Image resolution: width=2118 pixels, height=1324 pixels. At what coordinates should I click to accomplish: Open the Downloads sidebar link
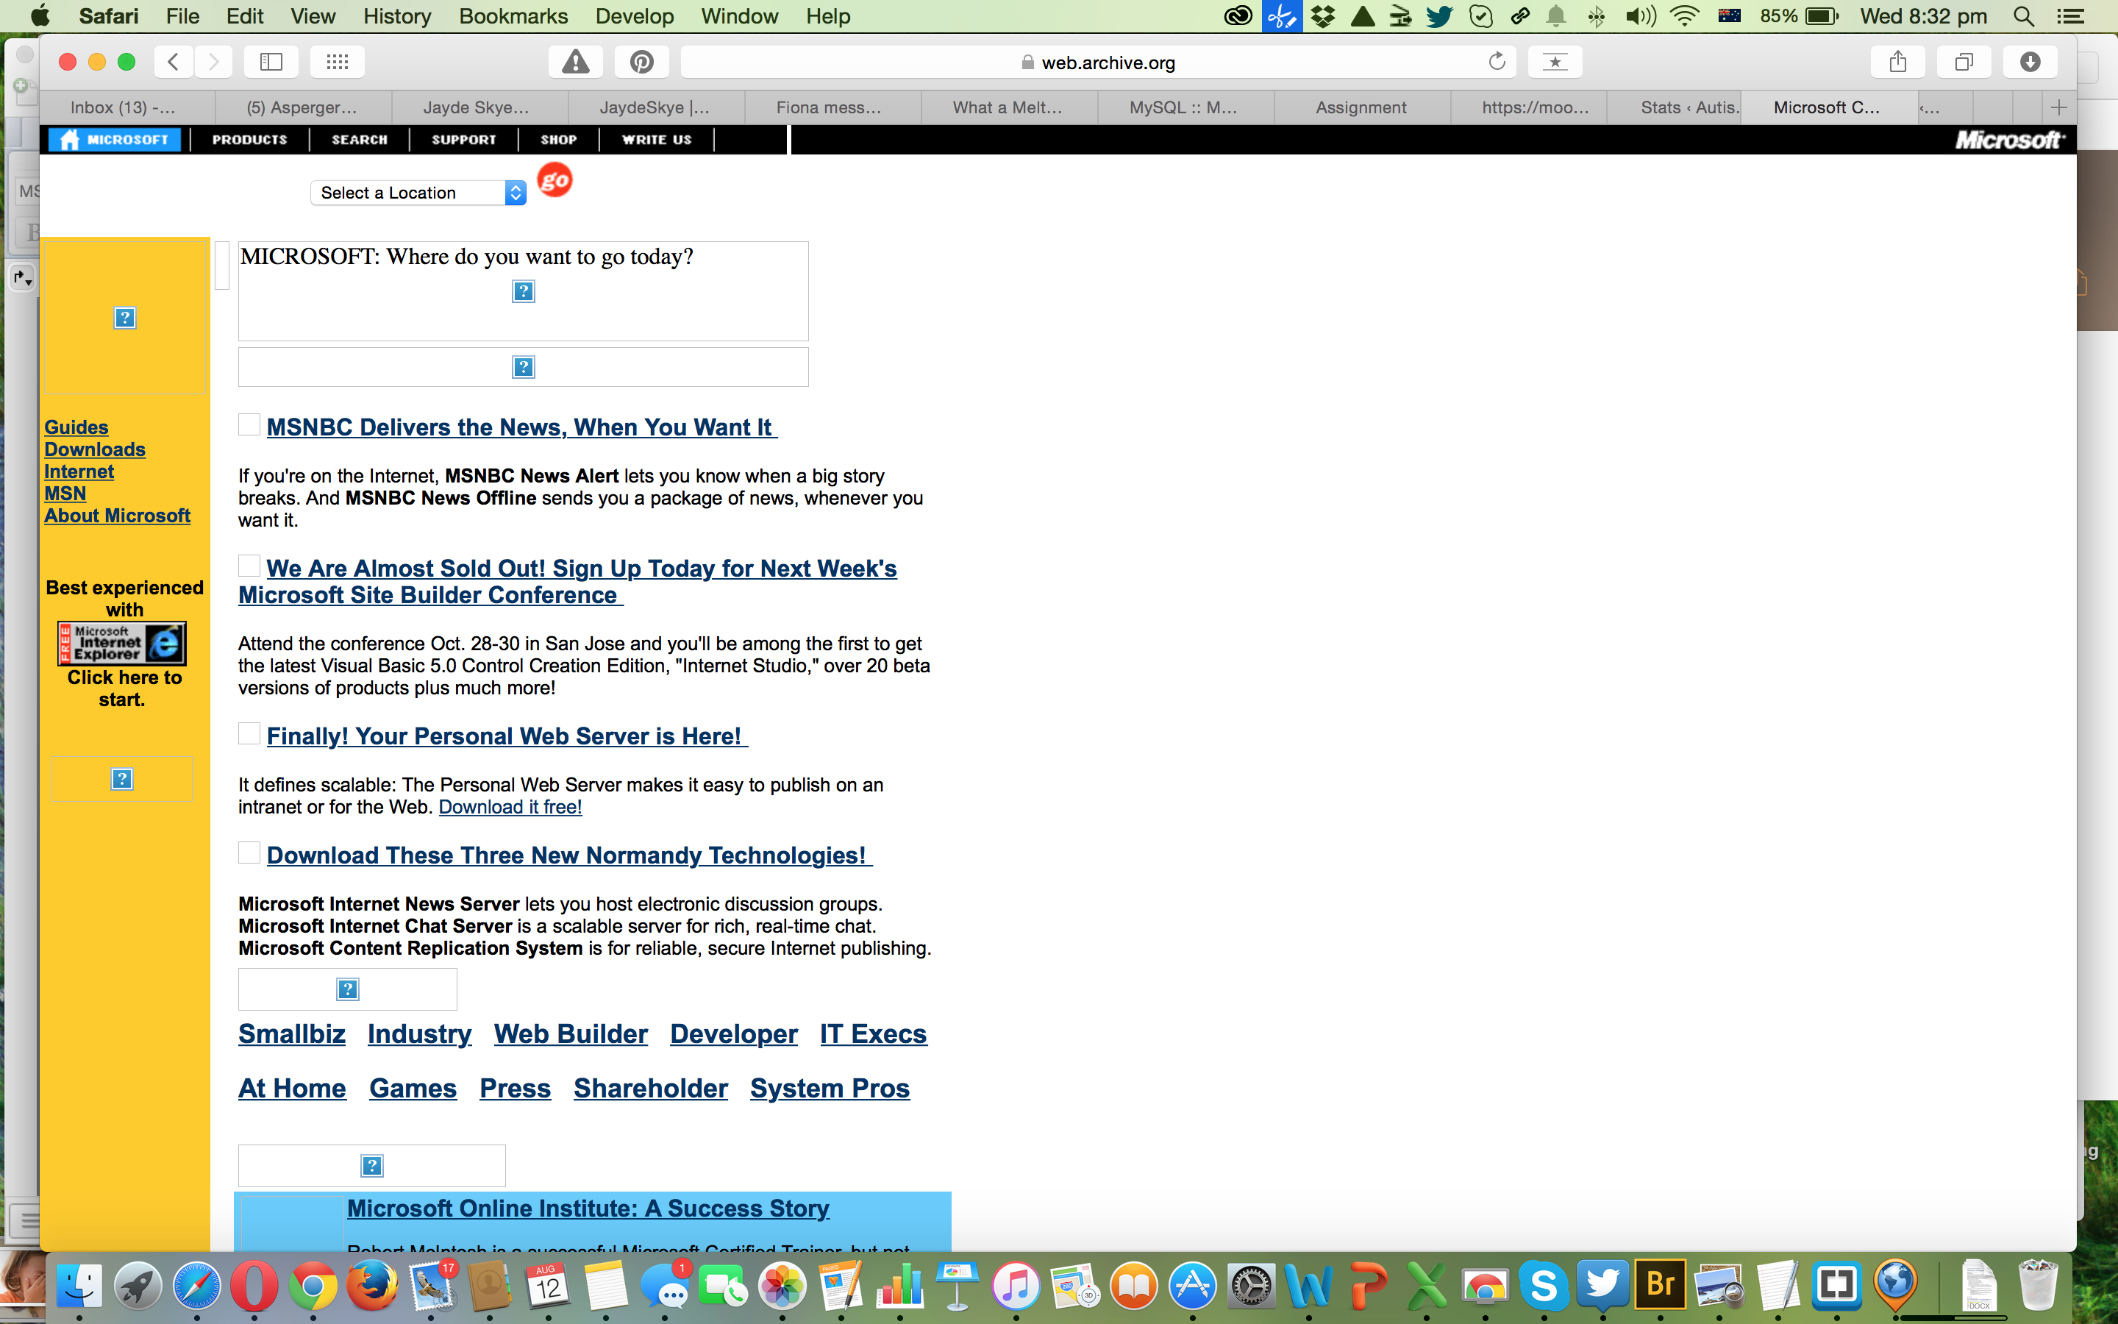(95, 449)
